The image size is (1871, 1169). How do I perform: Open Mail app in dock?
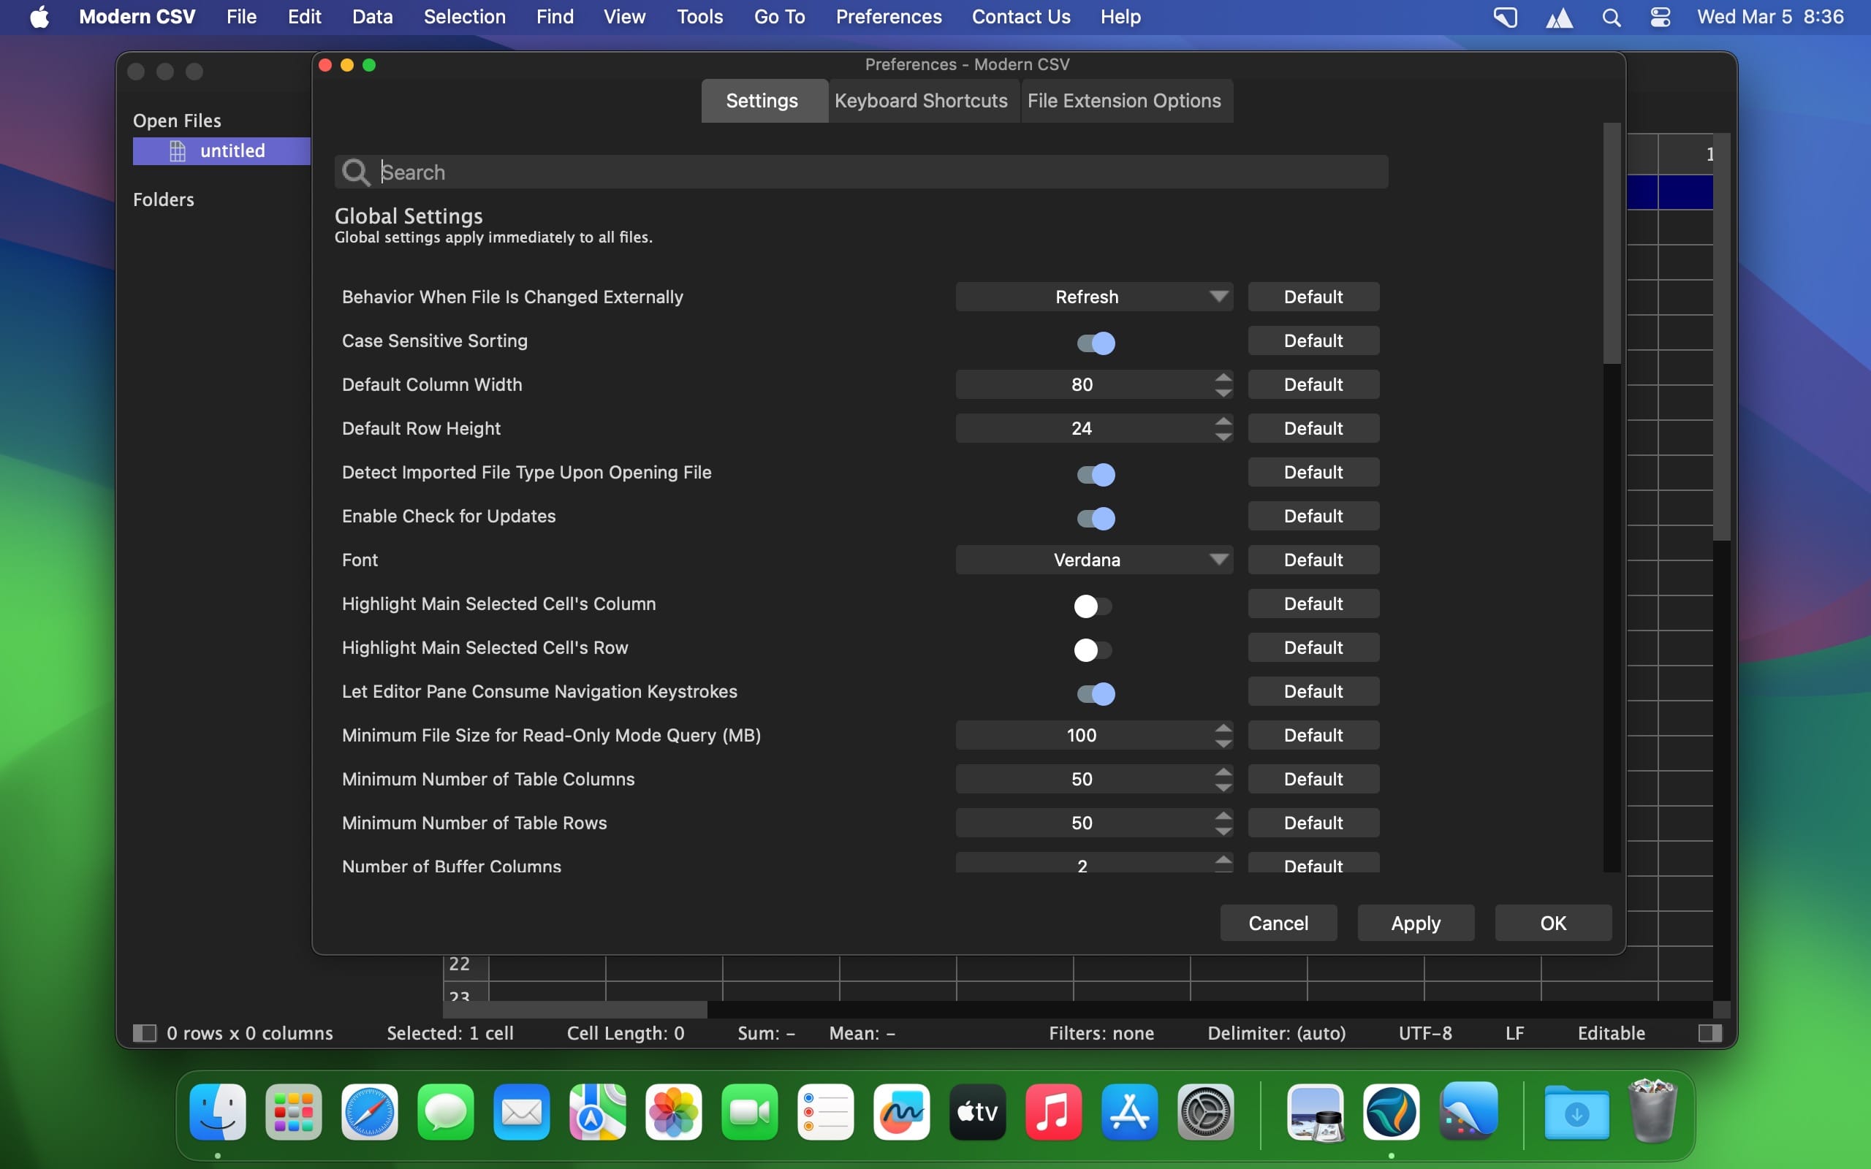pos(522,1112)
